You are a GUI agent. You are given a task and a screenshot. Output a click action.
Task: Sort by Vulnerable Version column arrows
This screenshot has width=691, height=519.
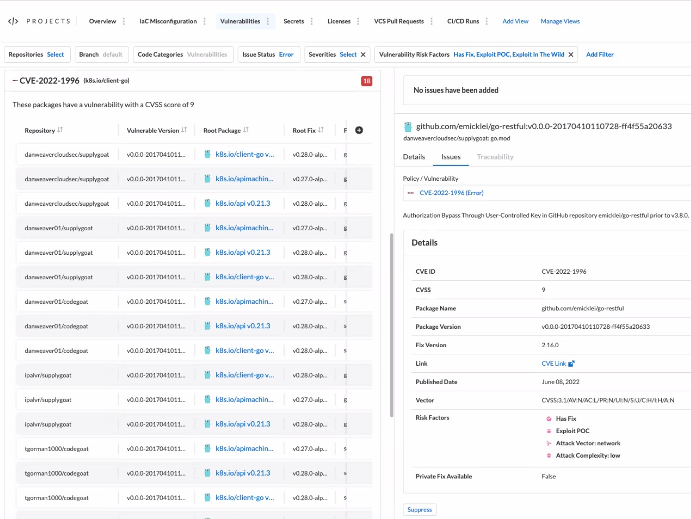pyautogui.click(x=184, y=130)
